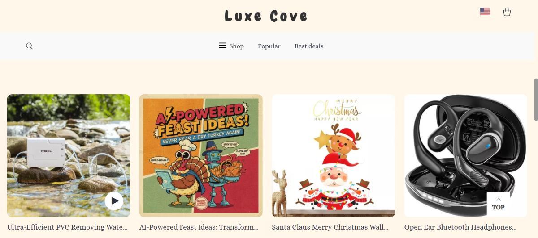The width and height of the screenshot is (538, 238).
Task: Click the Santa Christmas wall decor image
Action: tap(333, 155)
